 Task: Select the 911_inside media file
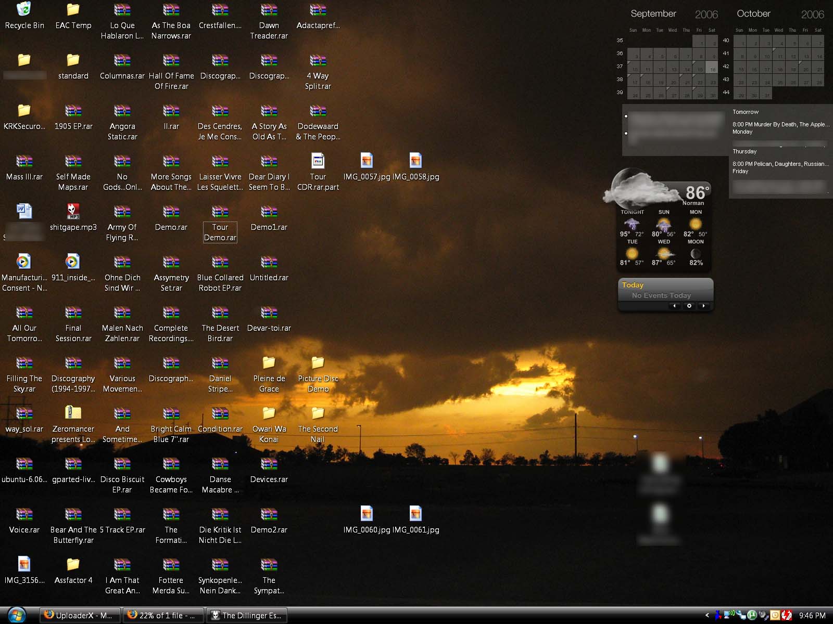(73, 268)
